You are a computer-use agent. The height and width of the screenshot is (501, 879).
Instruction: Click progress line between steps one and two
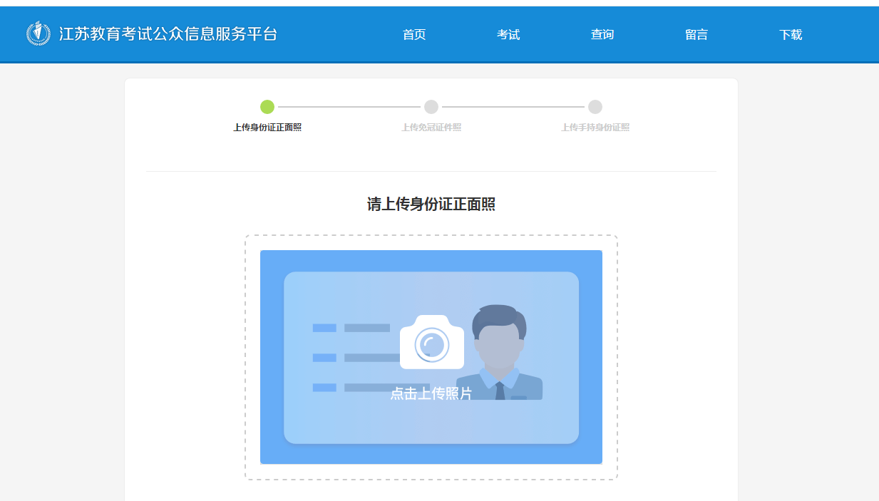[x=349, y=107]
